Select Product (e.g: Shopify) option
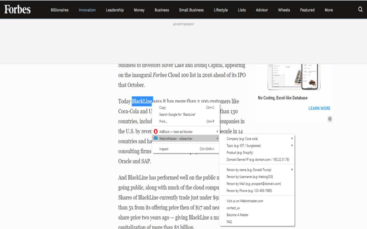 (x=257, y=153)
